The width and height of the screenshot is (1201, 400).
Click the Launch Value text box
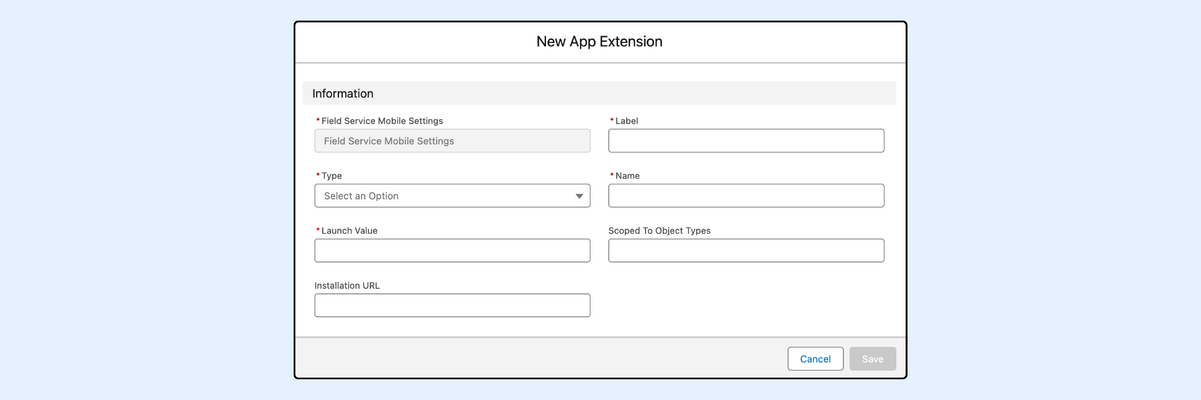coord(452,251)
